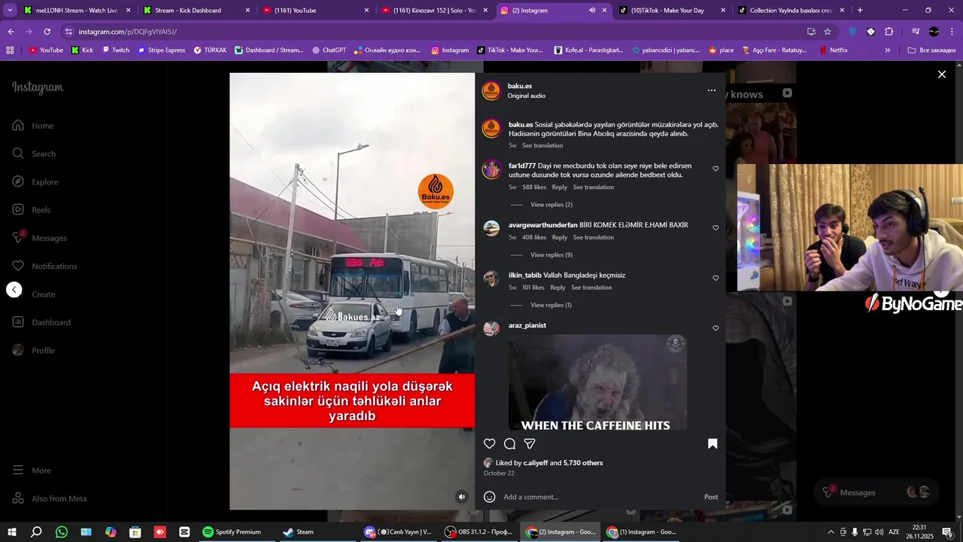
Task: Click the Instagram logo
Action: [38, 87]
